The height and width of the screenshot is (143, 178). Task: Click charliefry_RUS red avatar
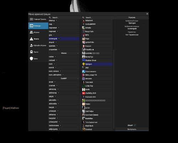click(84, 93)
